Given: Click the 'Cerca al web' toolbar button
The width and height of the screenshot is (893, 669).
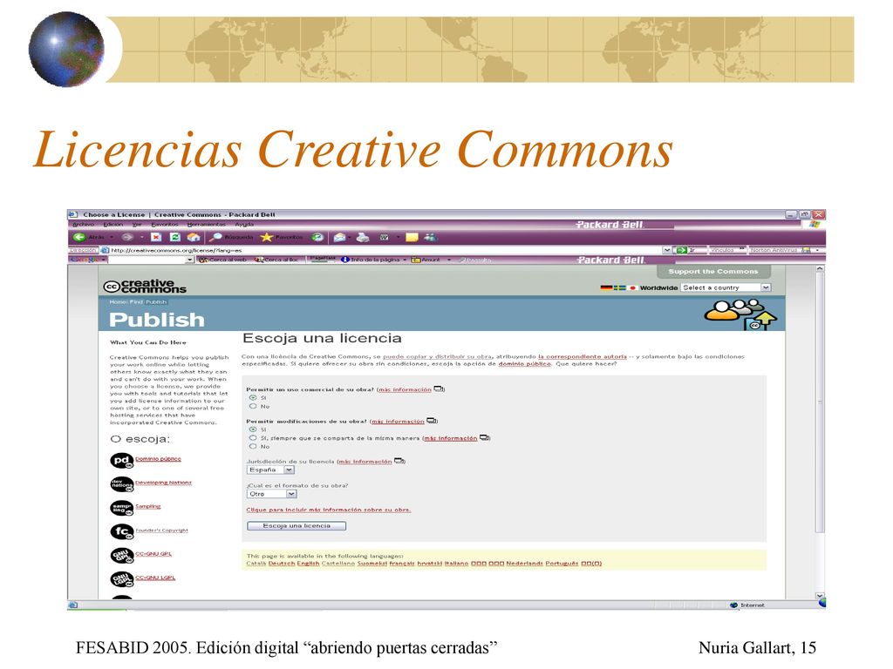Looking at the screenshot, I should 222,260.
